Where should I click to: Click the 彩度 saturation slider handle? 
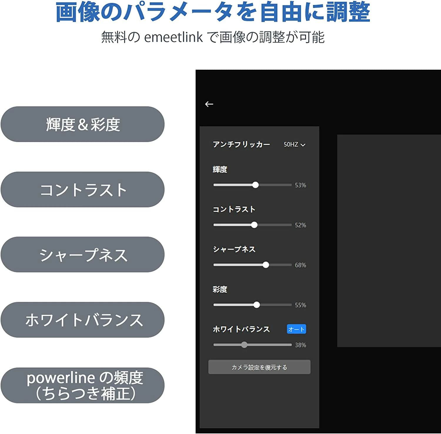[x=257, y=305]
